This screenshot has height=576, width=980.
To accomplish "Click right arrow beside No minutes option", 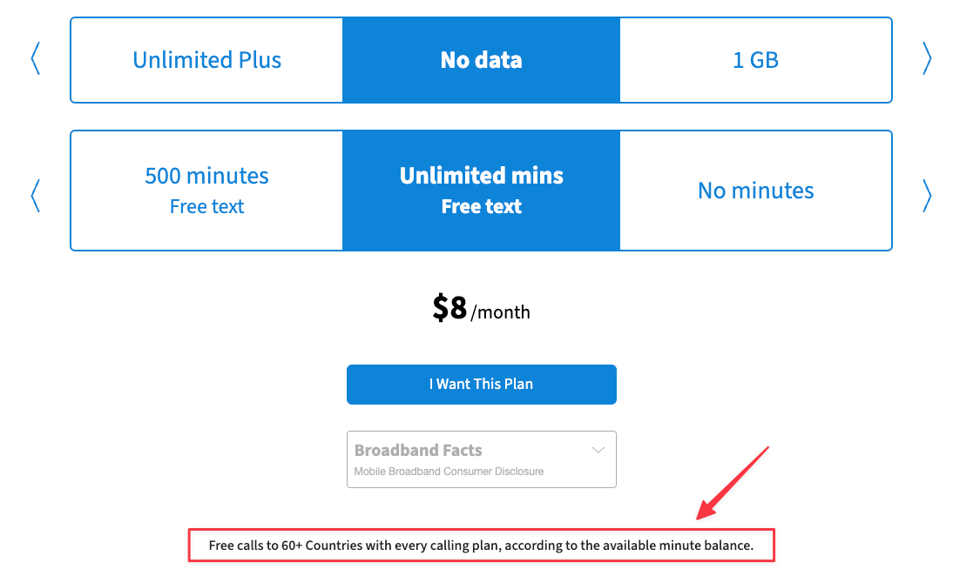I will 927,195.
